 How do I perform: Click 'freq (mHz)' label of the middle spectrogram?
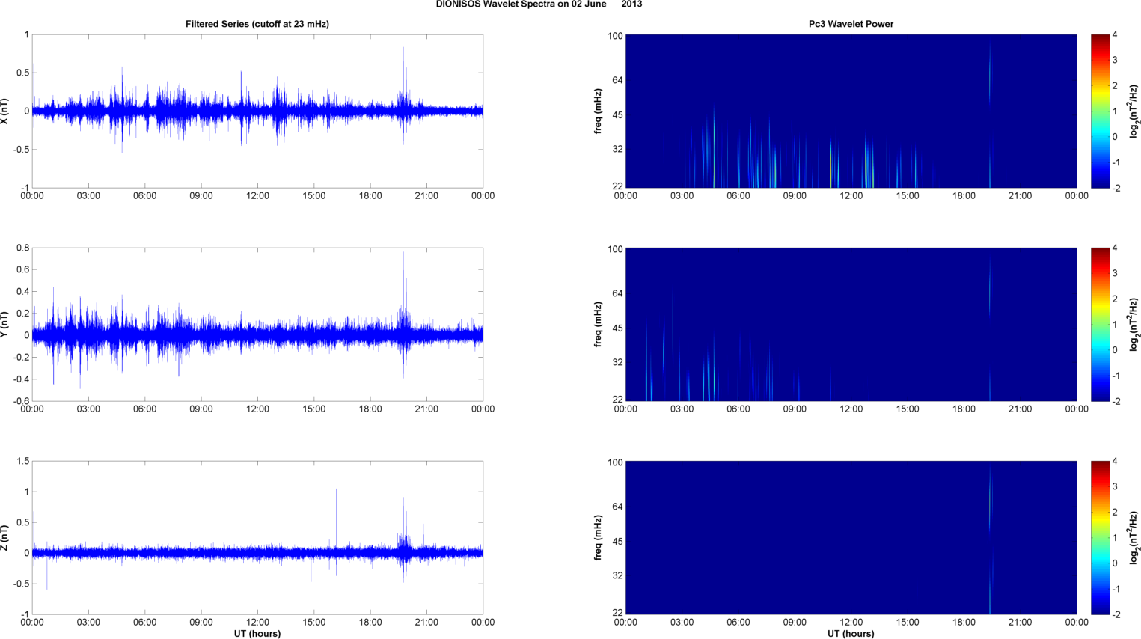599,324
